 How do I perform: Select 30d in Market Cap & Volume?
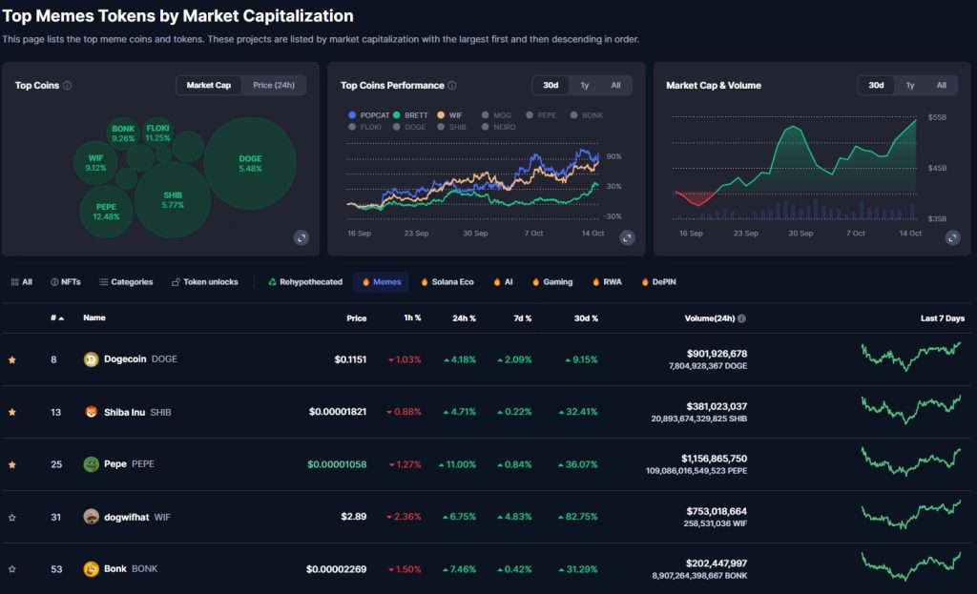point(876,85)
